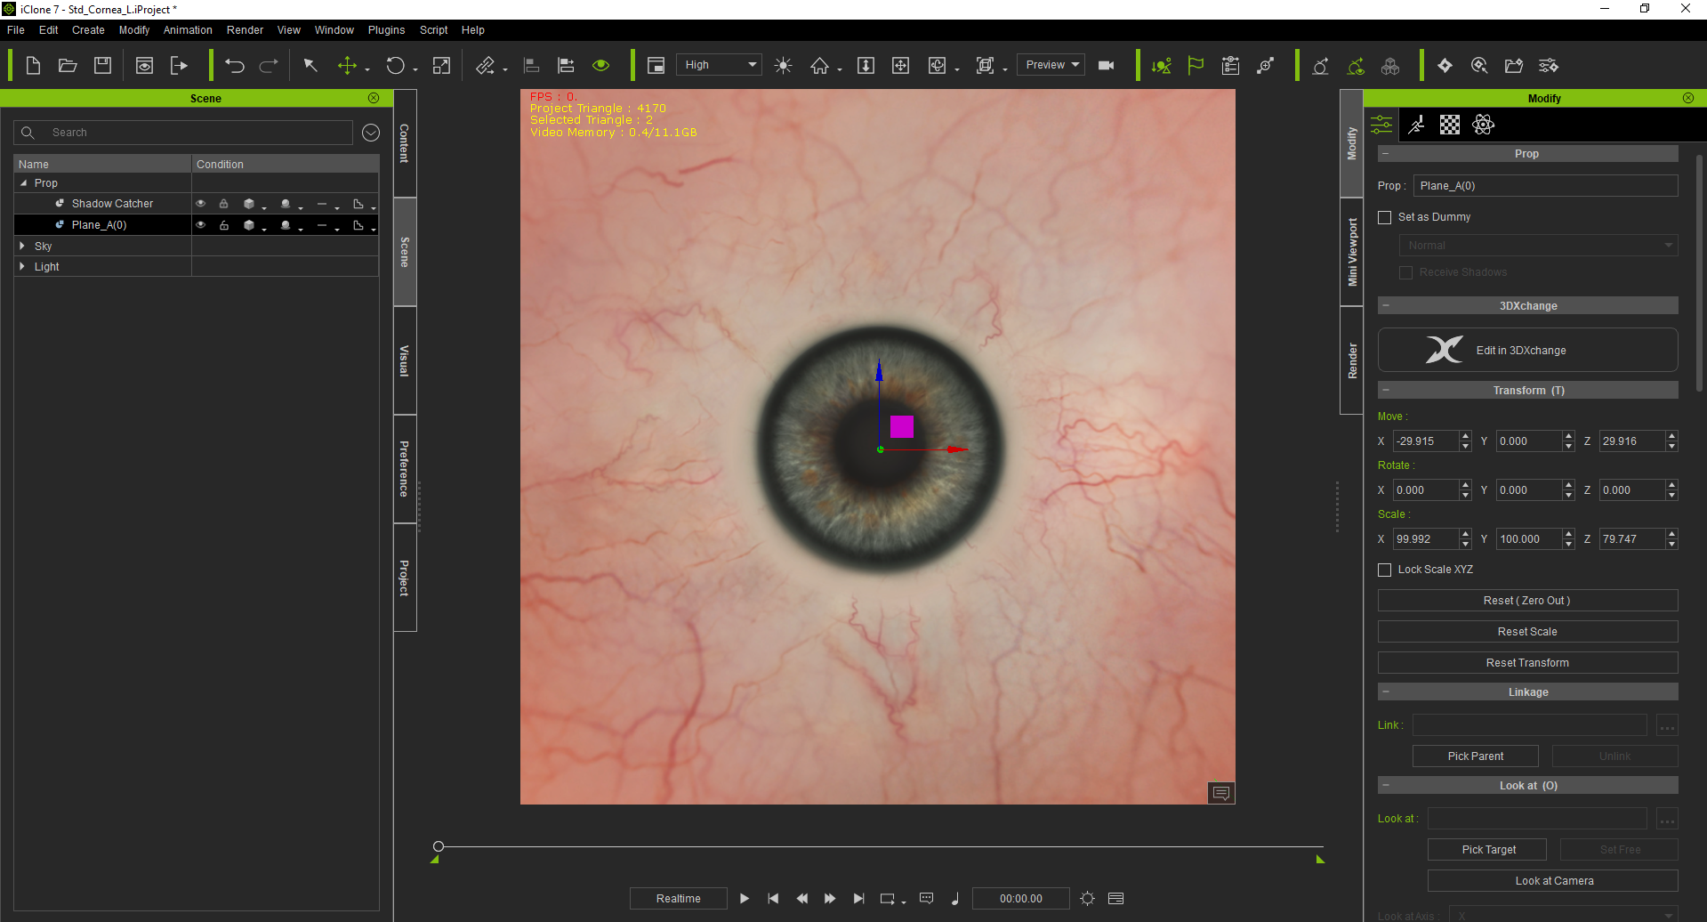Switch to the Content side tab
Viewport: 1707px width, 922px height.
tap(405, 143)
